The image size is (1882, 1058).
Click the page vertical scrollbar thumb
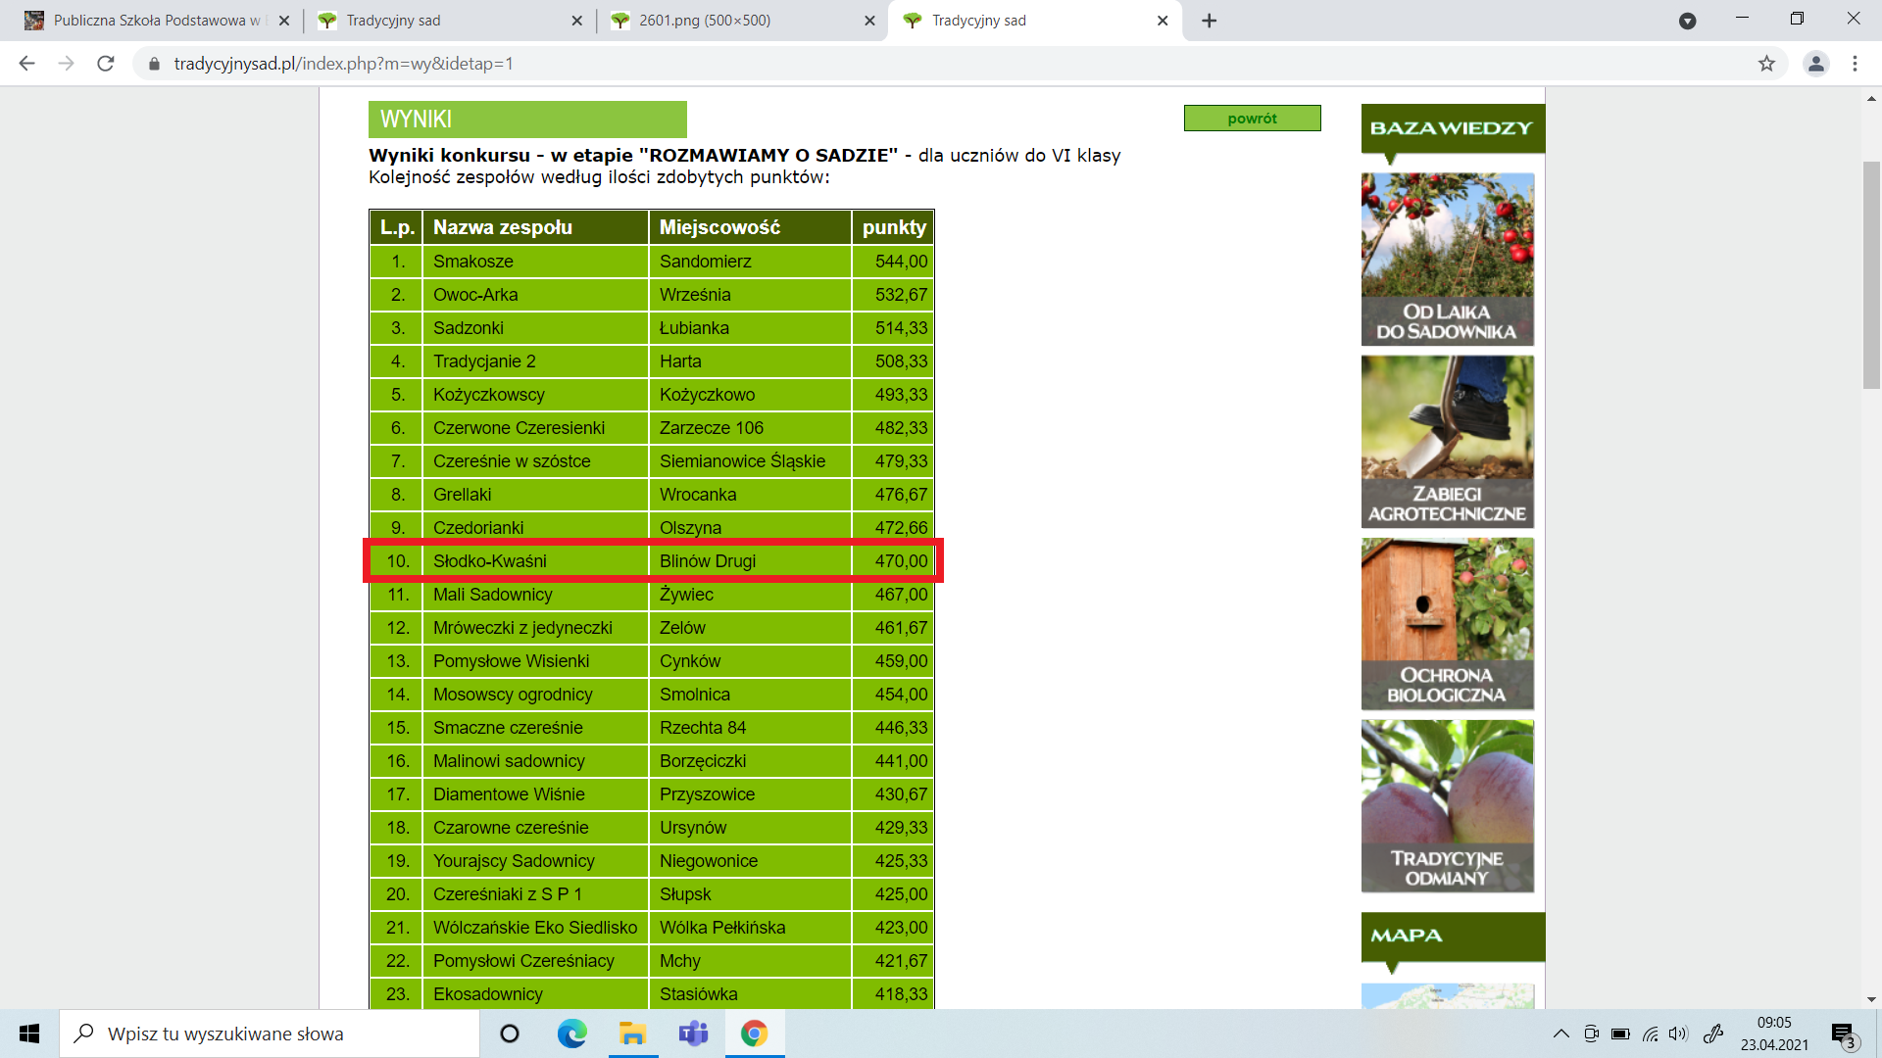pyautogui.click(x=1871, y=274)
